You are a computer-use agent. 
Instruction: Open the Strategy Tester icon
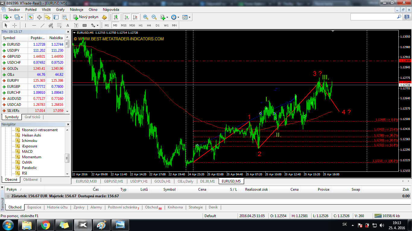click(65, 17)
